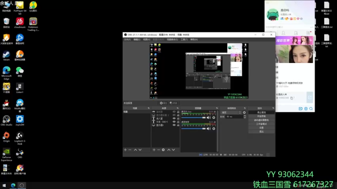Open the 帮助(H) menu in OBS
337x189 pixels.
coord(194,39)
